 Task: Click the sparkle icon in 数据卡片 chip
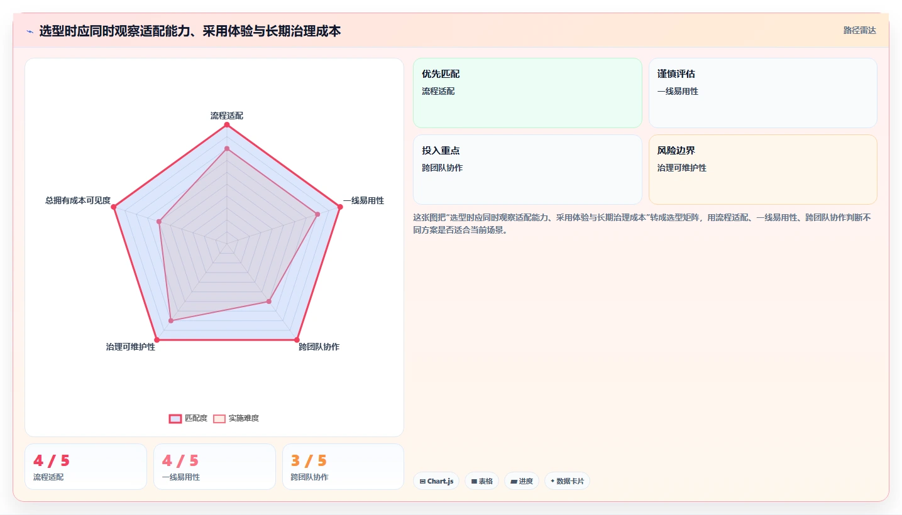click(x=553, y=481)
